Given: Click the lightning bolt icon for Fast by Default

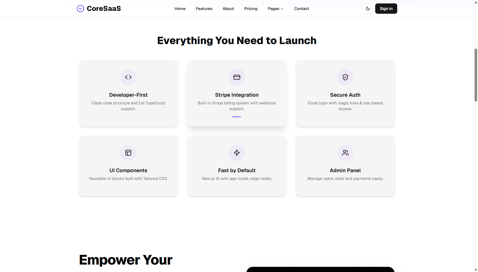Looking at the screenshot, I should click(x=237, y=153).
